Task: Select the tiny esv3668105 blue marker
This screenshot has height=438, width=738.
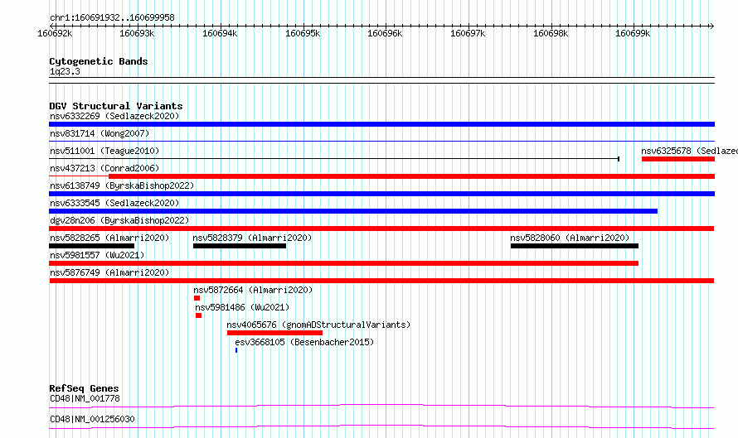Action: coord(236,350)
